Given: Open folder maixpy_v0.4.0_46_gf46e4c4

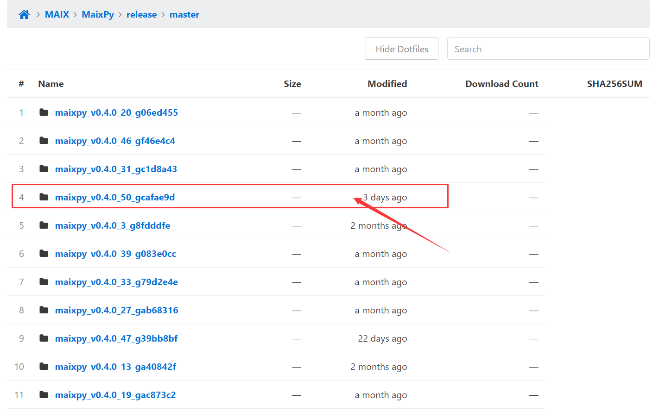Looking at the screenshot, I should click(115, 141).
